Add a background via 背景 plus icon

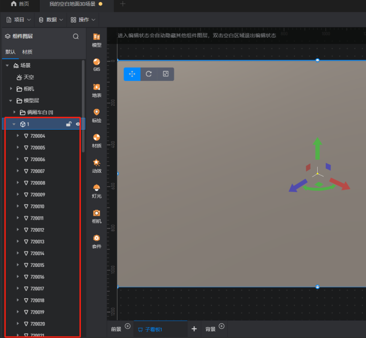point(222,326)
